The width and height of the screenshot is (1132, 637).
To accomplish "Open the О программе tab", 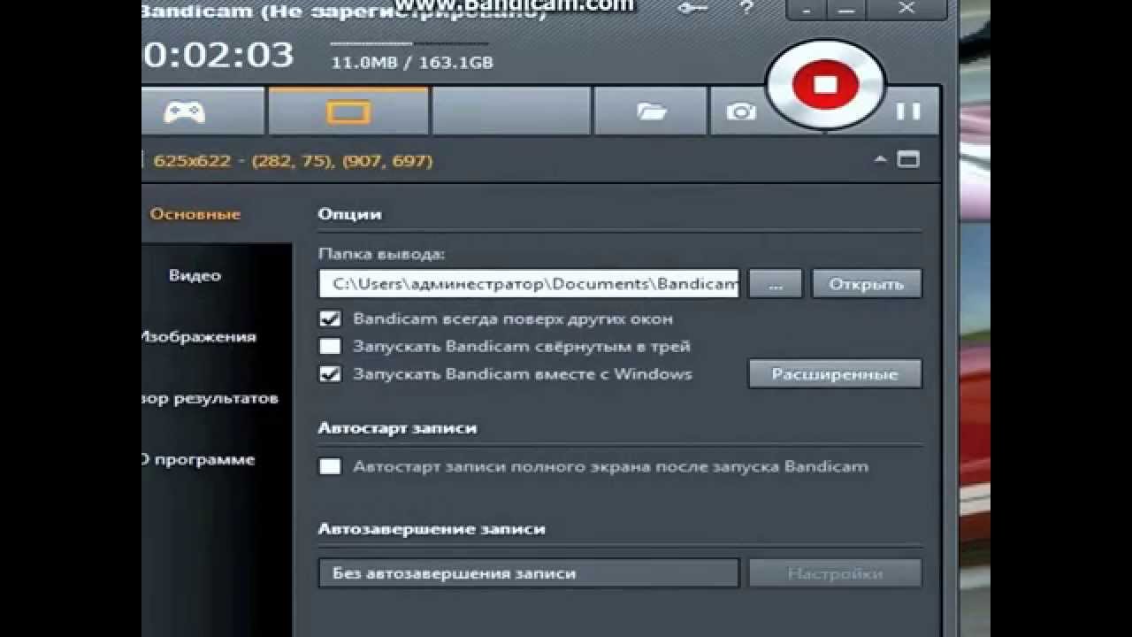I will (199, 459).
